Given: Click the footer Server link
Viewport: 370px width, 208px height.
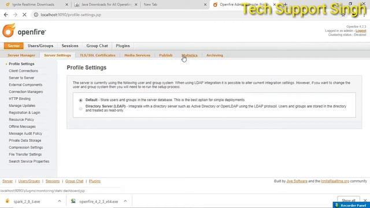Looking at the screenshot, I should pos(8,181).
